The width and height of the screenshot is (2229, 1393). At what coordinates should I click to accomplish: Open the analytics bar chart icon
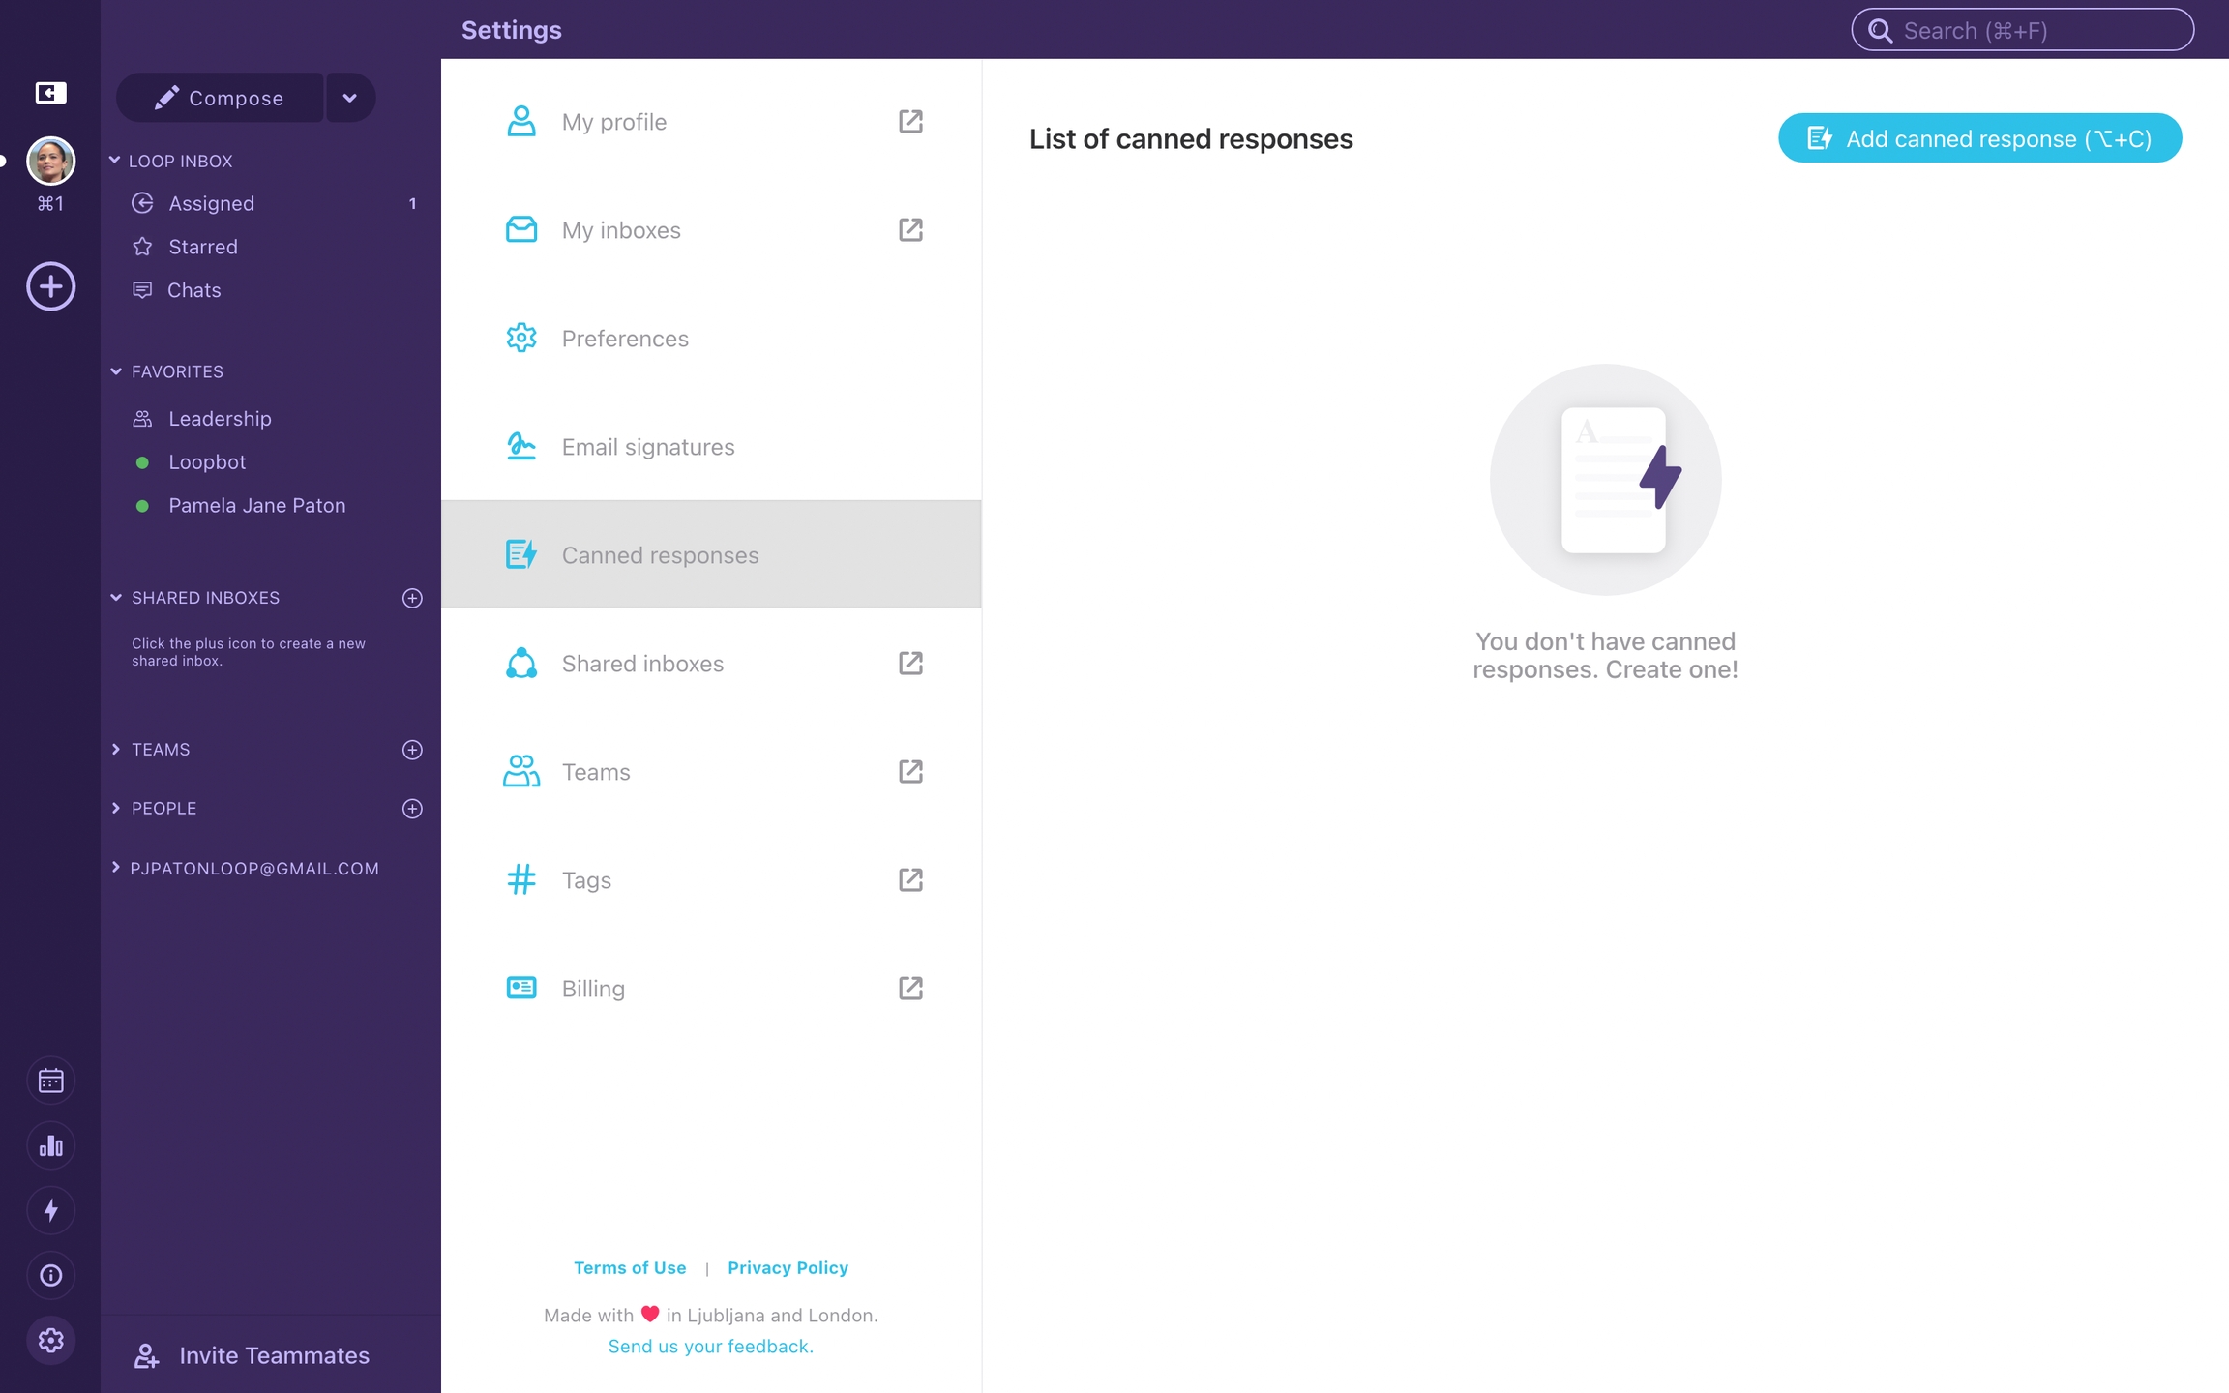pos(50,1146)
